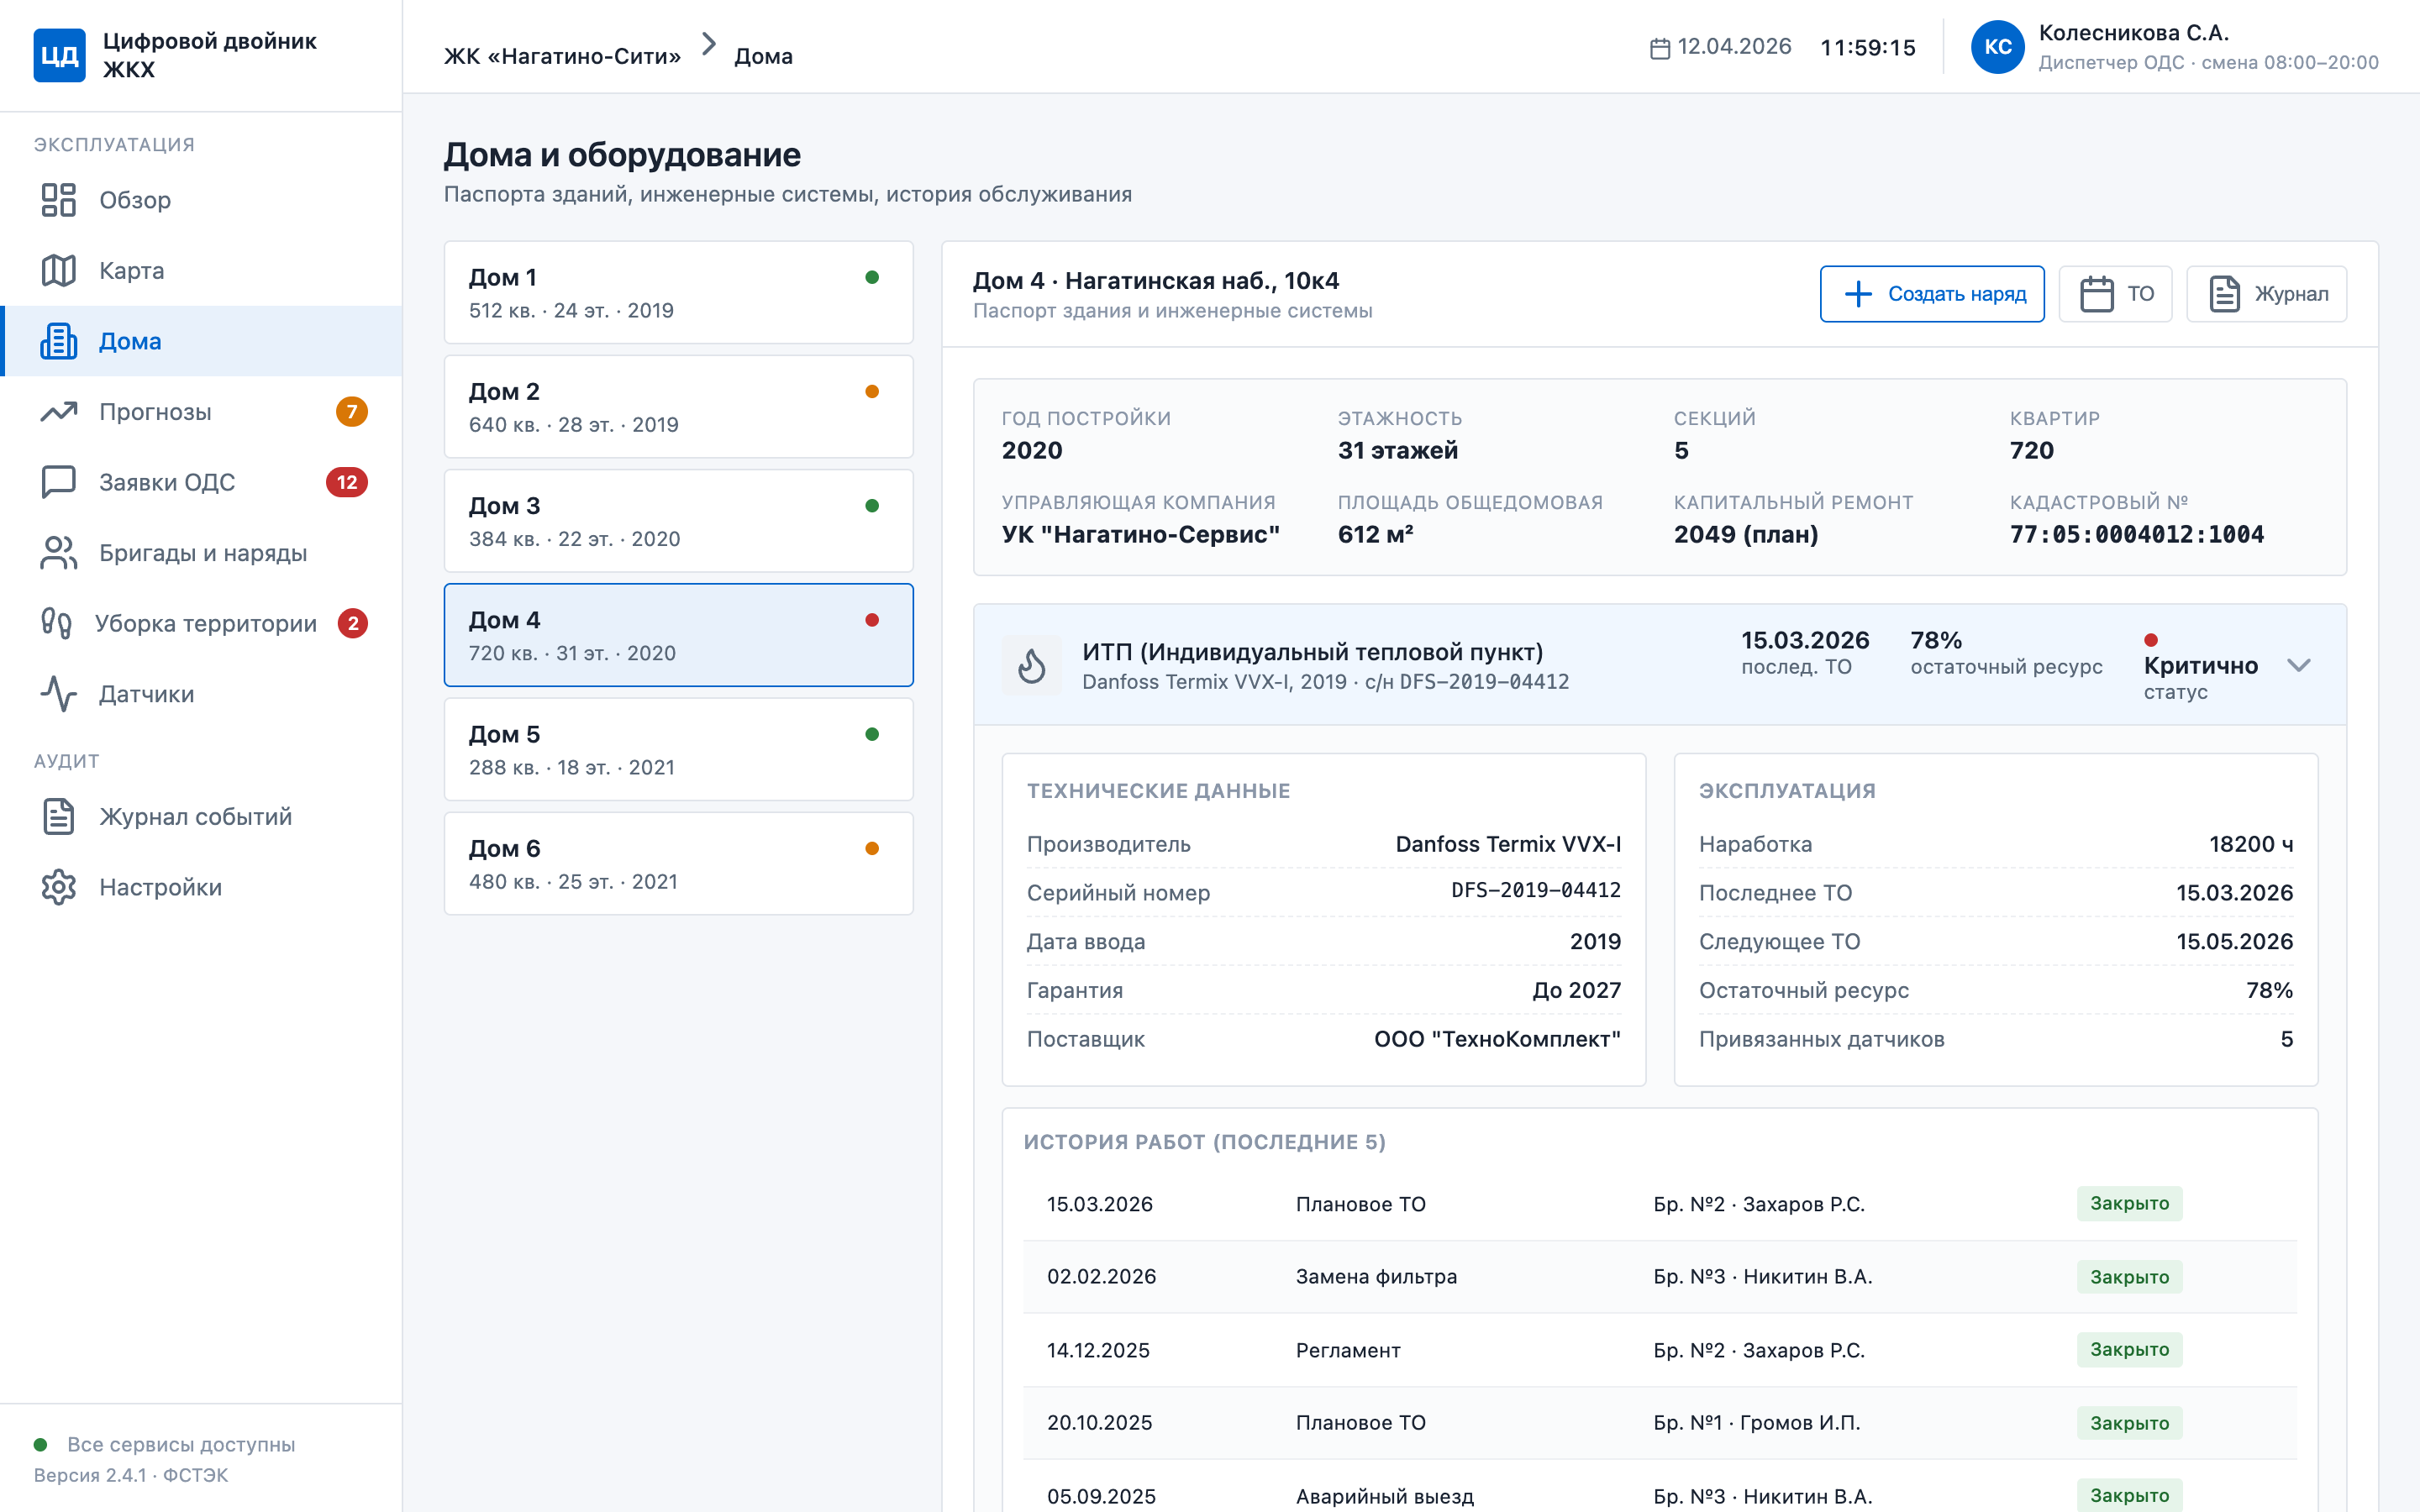Open history row 20.10.2025 Плановое ТО
Screen dimensions: 2420x1512
1660,1423
